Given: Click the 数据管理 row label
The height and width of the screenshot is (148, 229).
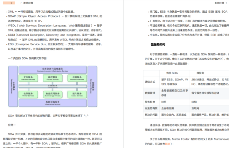Looking at the screenshot, I should point(150,93).
